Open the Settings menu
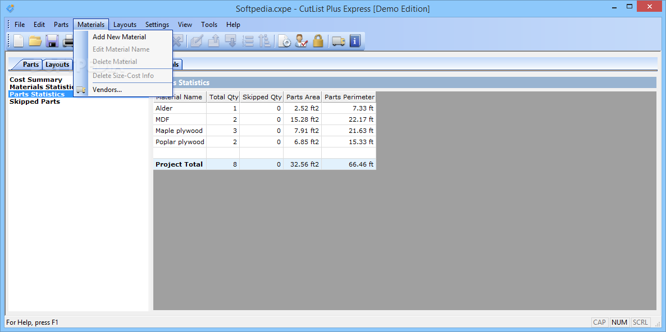The image size is (666, 332). click(x=157, y=25)
